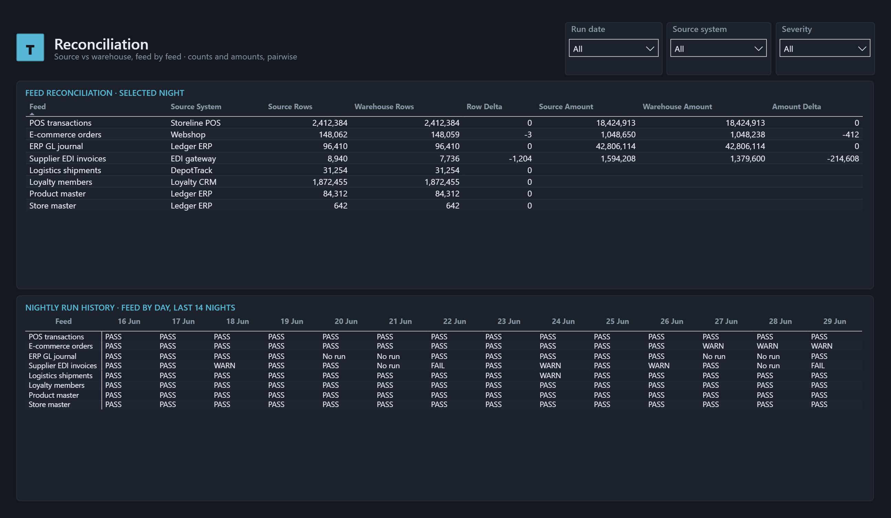
Task: Click the 29 Jun column header
Action: click(x=835, y=321)
